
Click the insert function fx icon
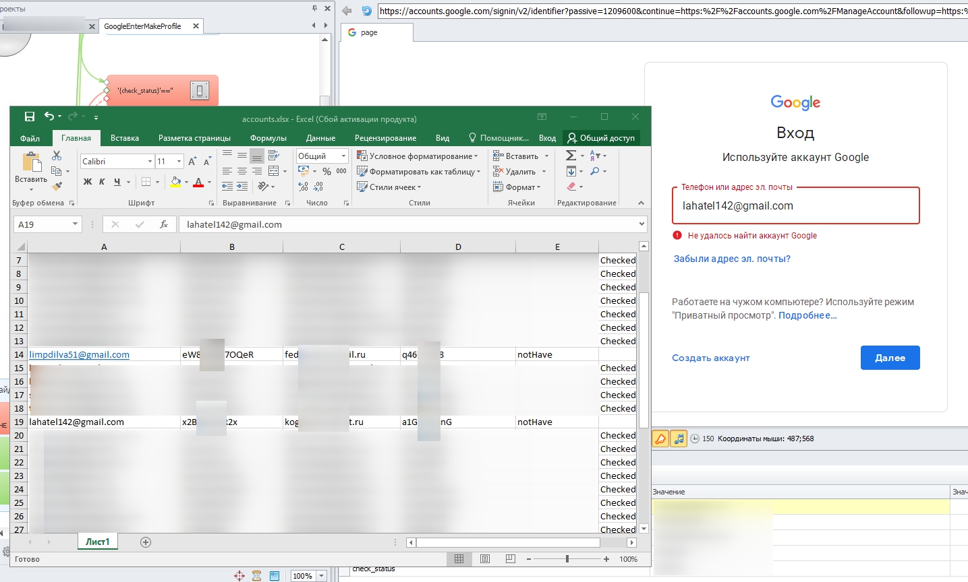(x=163, y=224)
